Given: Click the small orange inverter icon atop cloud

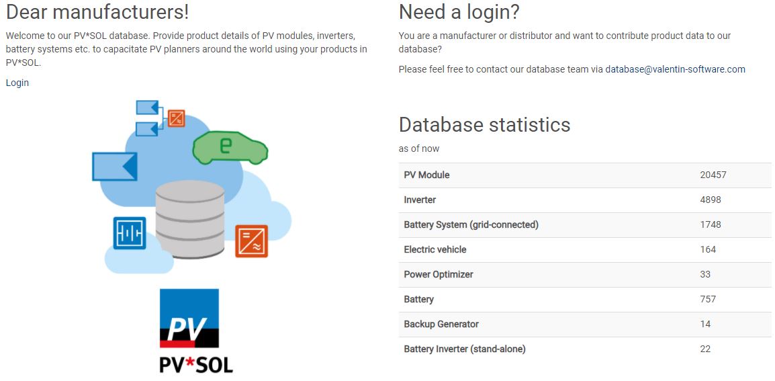Looking at the screenshot, I should point(176,118).
